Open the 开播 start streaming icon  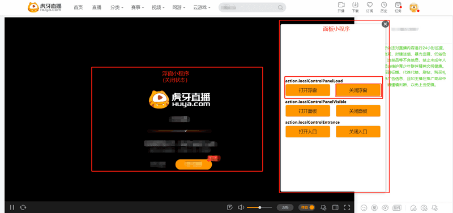(341, 7)
